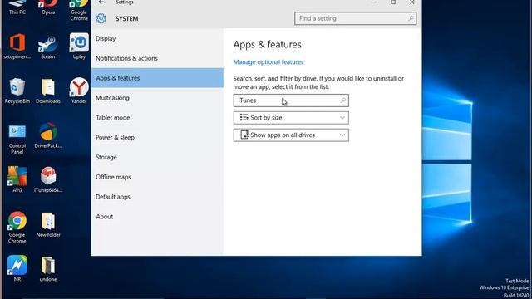Open the Opera desktop shortcut
Screen dimensions: 532x299
pyautogui.click(x=48, y=7)
